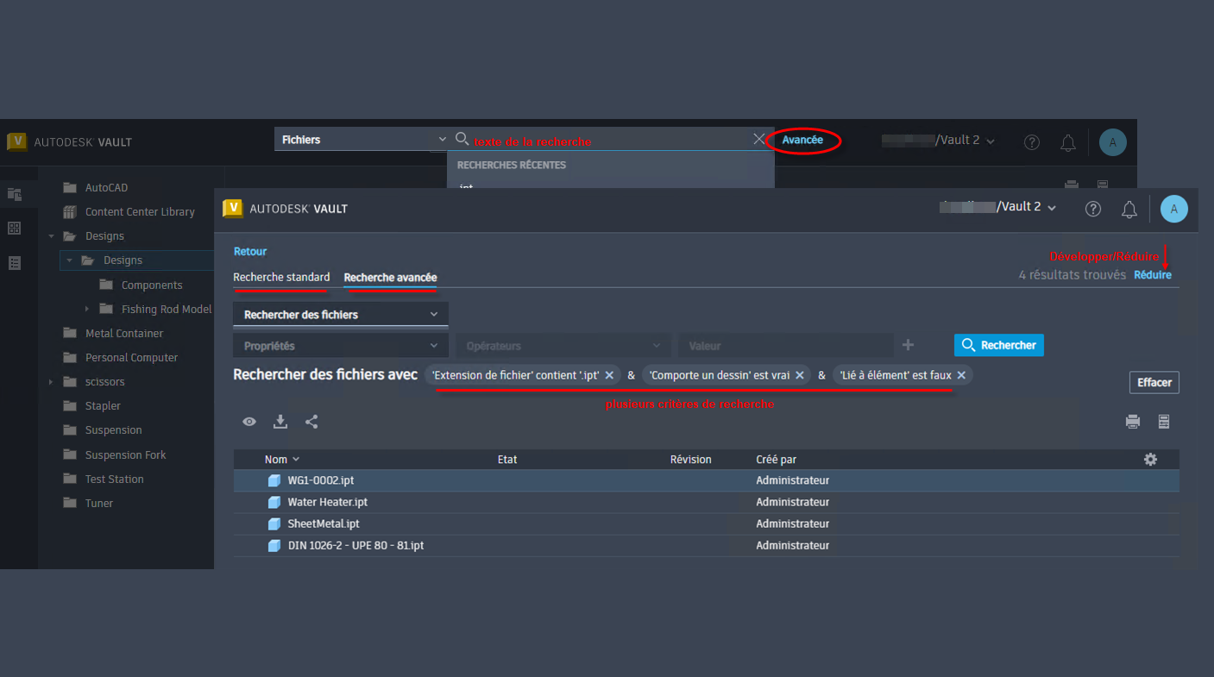1214x677 pixels.
Task: Expand the Fishing Rod Model folder
Action: 86,309
